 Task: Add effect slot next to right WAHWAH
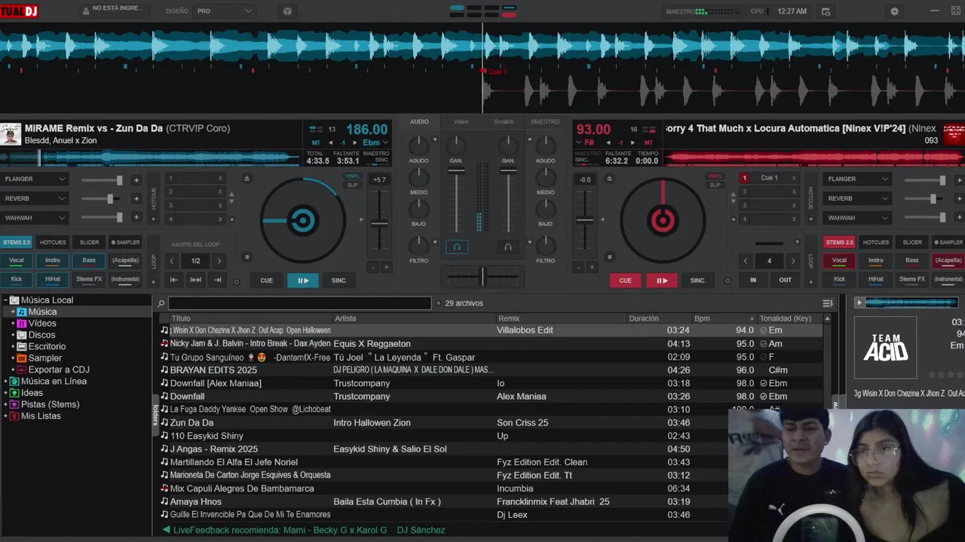pos(959,218)
